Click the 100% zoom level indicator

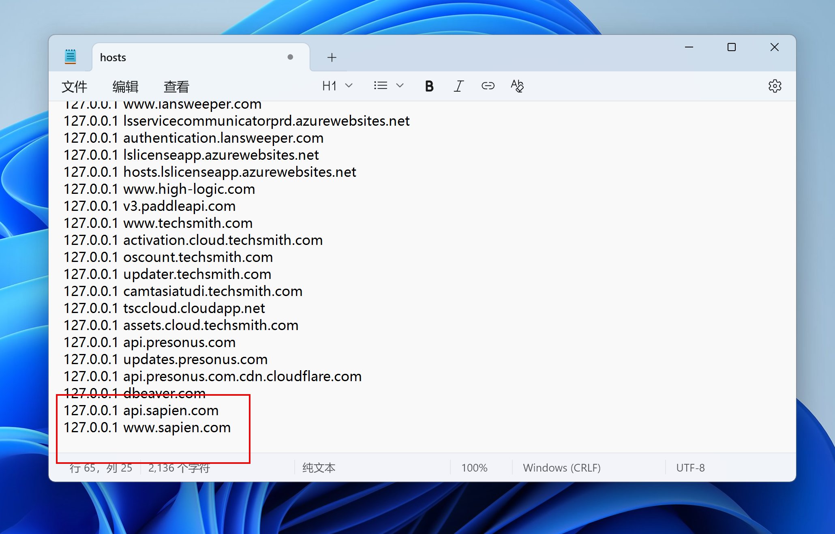coord(474,468)
